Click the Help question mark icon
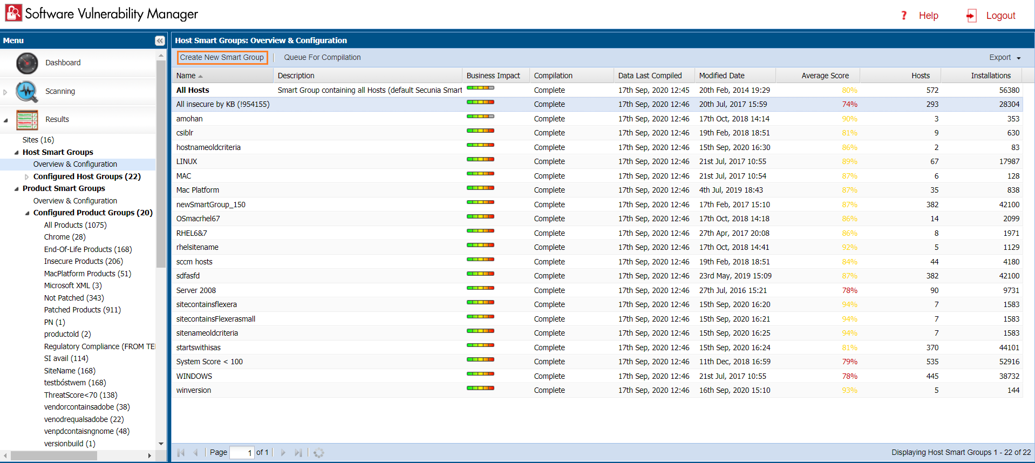 click(904, 16)
